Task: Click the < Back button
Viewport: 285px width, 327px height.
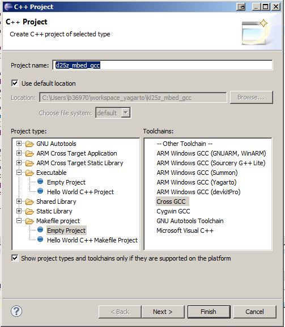Action: point(120,312)
